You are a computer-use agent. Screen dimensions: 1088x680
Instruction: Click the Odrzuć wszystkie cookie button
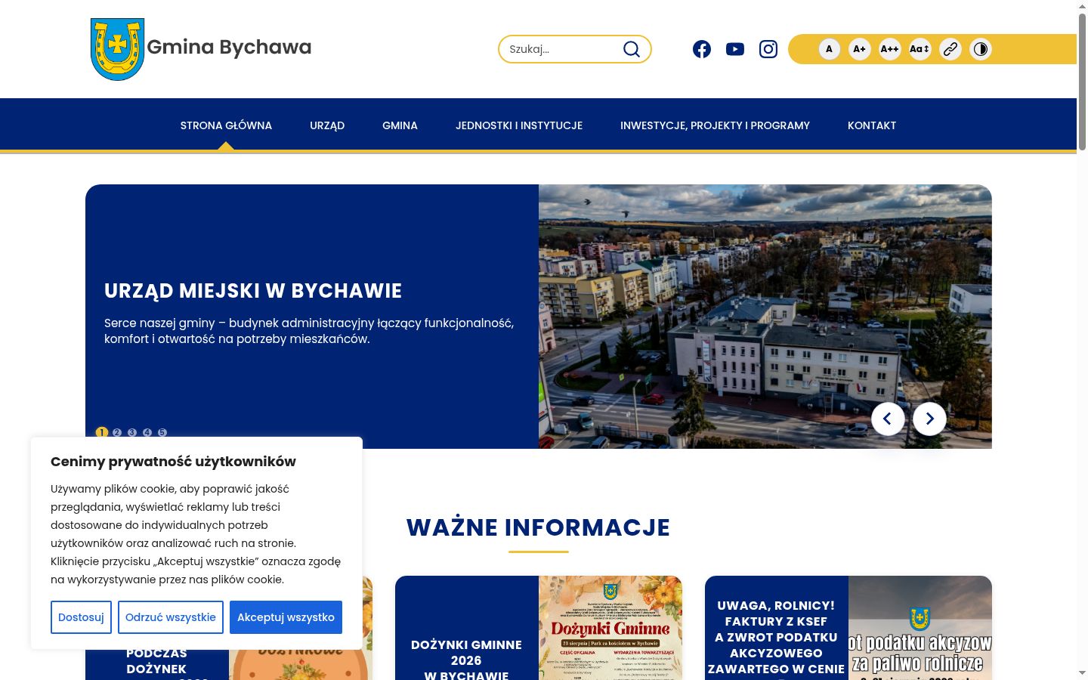point(171,617)
